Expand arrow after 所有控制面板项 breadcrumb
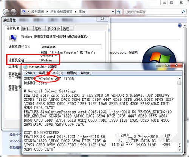This screenshot has height=157, width=189. pos(76,12)
